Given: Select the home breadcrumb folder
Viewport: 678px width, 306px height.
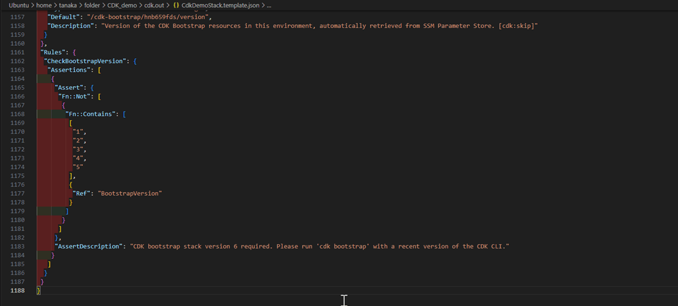Looking at the screenshot, I should coord(44,5).
